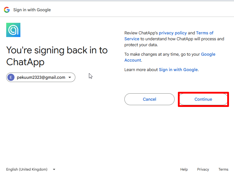This screenshot has width=234, height=178.
Task: Click the "Learn more about" text
Action: (x=141, y=70)
